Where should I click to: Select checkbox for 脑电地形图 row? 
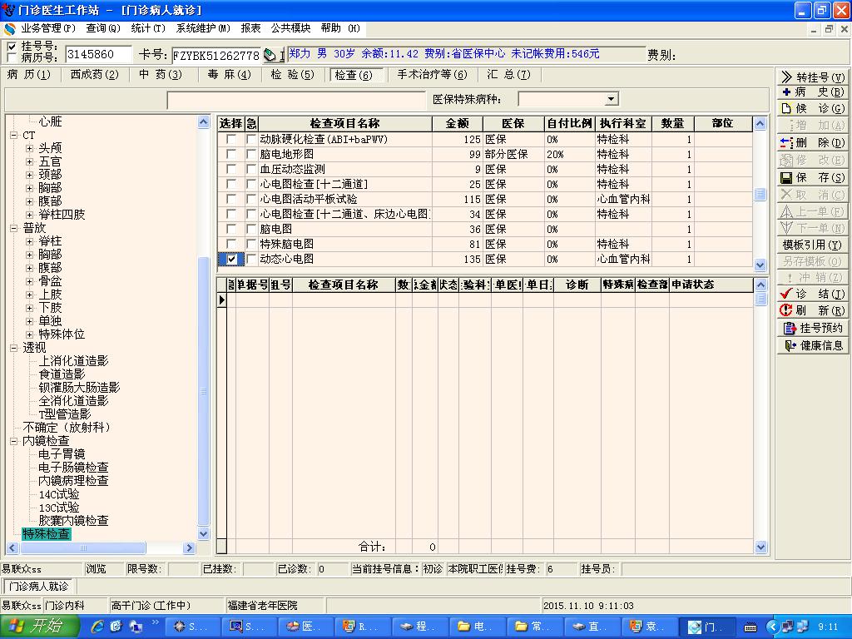click(231, 154)
